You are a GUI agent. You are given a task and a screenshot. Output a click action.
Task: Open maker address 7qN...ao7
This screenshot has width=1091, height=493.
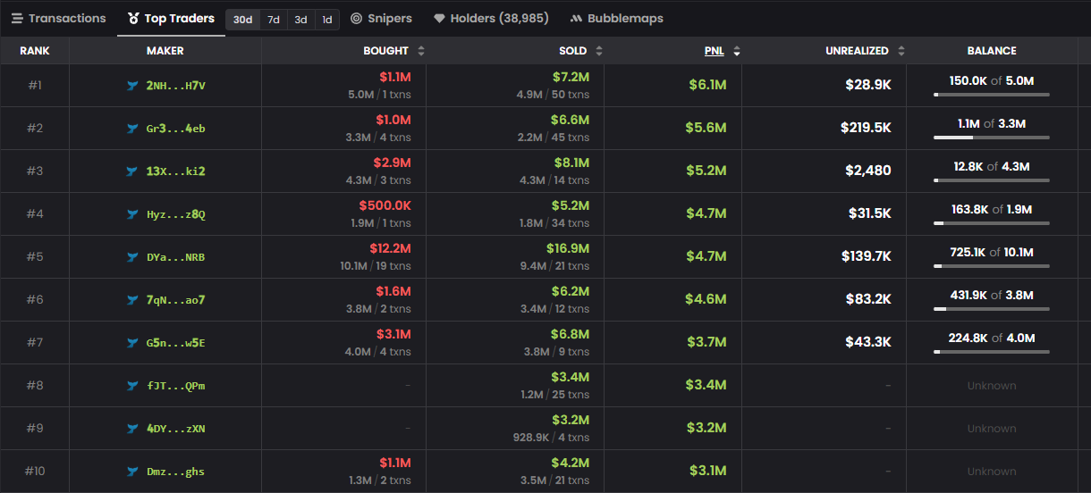pos(175,300)
